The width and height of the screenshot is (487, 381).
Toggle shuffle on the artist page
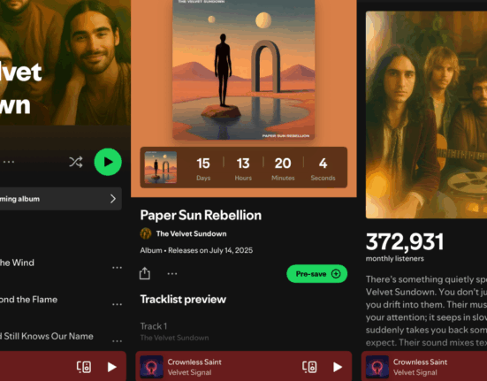coord(76,162)
